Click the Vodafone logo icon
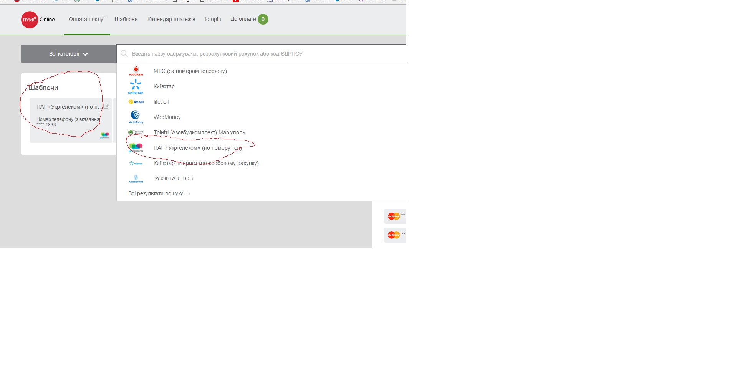Screen dimensions: 735x383 click(x=136, y=71)
